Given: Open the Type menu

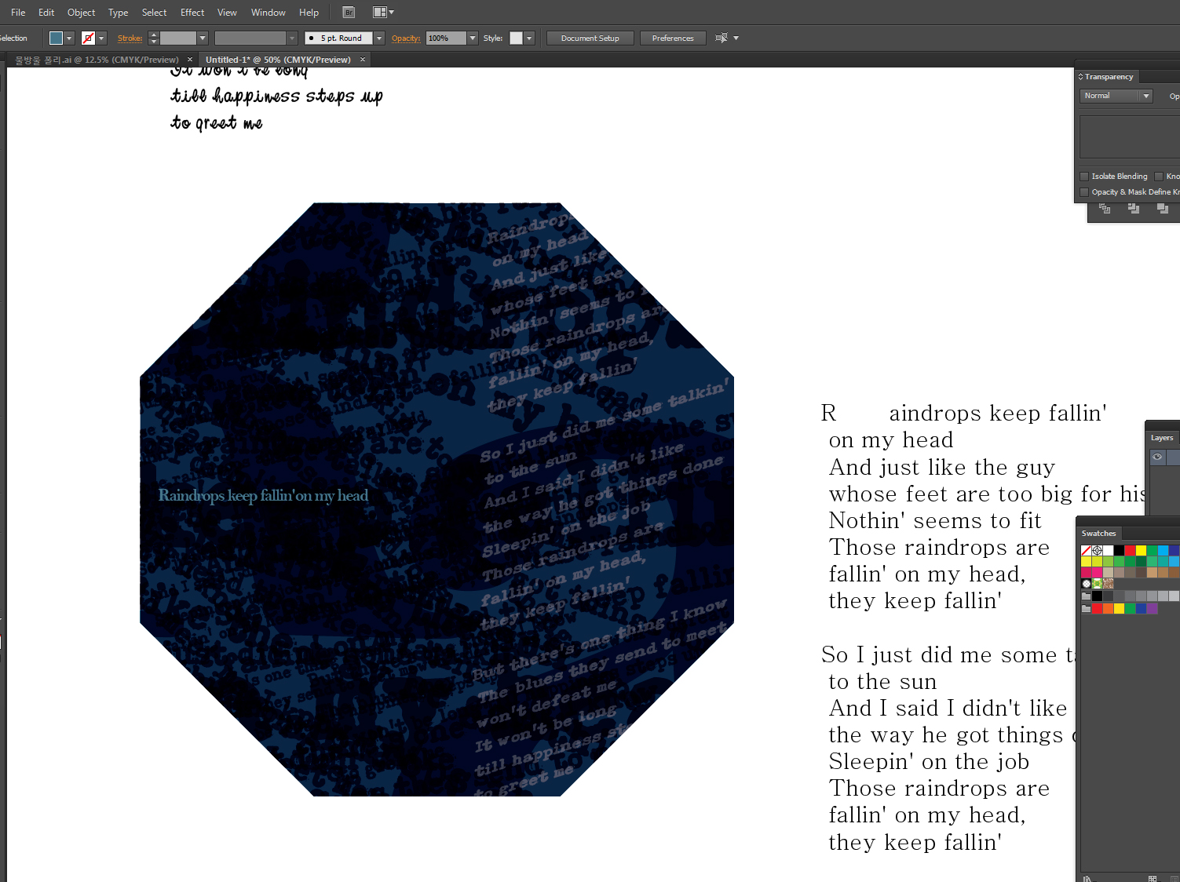Looking at the screenshot, I should 118,12.
